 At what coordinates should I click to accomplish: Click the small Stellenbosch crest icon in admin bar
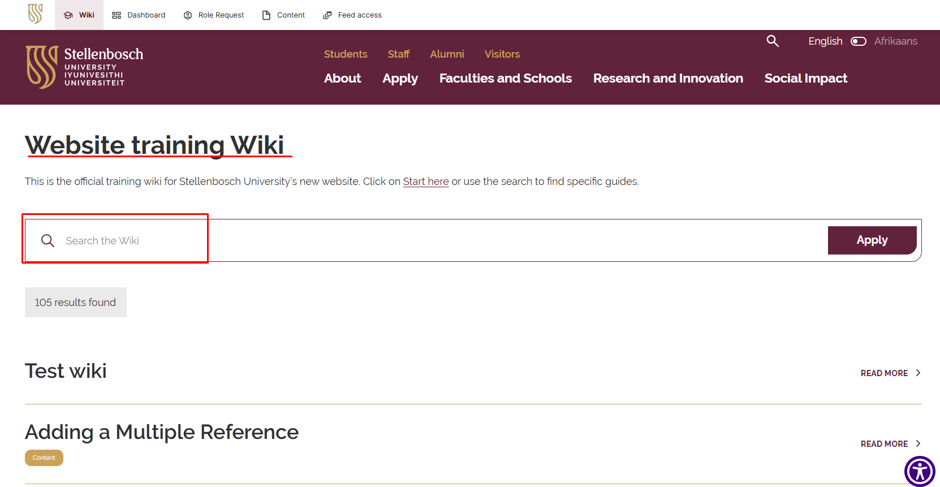point(35,14)
